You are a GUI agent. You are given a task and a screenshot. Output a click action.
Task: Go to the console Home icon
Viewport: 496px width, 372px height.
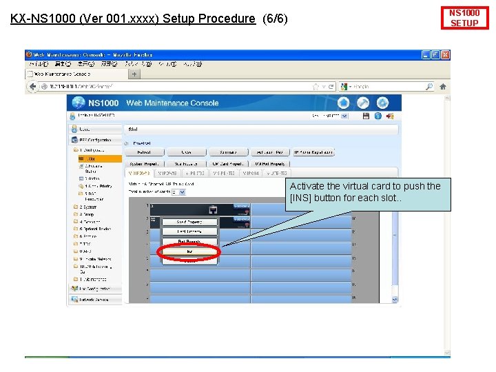[x=344, y=103]
